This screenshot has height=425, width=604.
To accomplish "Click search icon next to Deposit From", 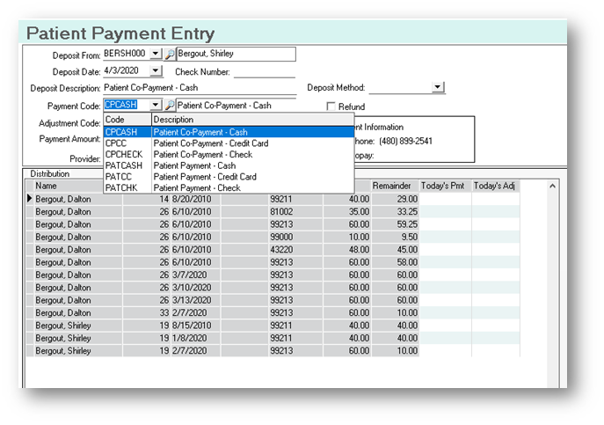I will click(x=170, y=55).
